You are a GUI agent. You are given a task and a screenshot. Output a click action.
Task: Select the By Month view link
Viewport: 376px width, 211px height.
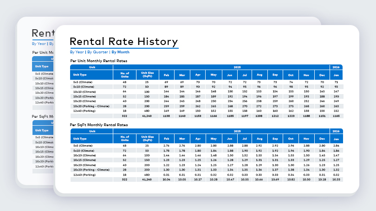[120, 52]
